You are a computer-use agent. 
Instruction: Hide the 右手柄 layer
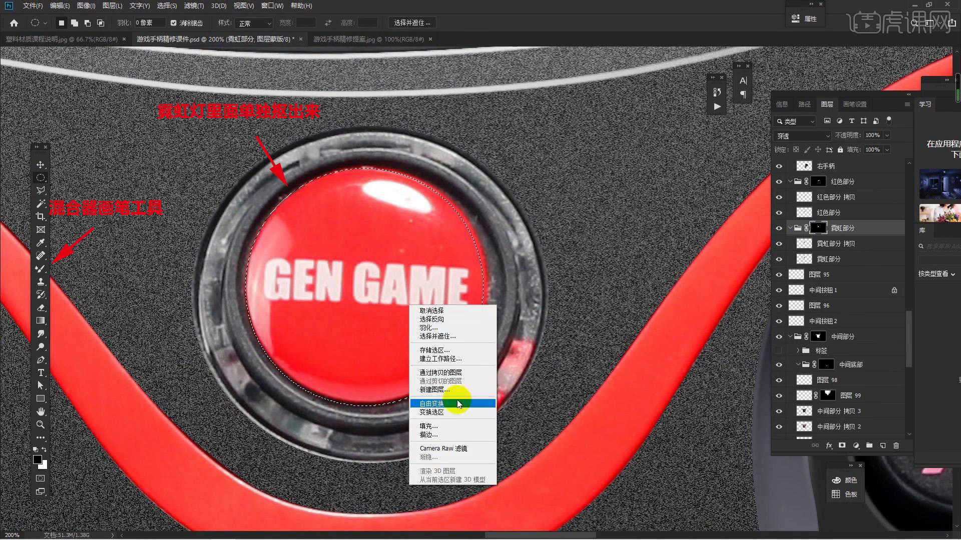coord(779,166)
